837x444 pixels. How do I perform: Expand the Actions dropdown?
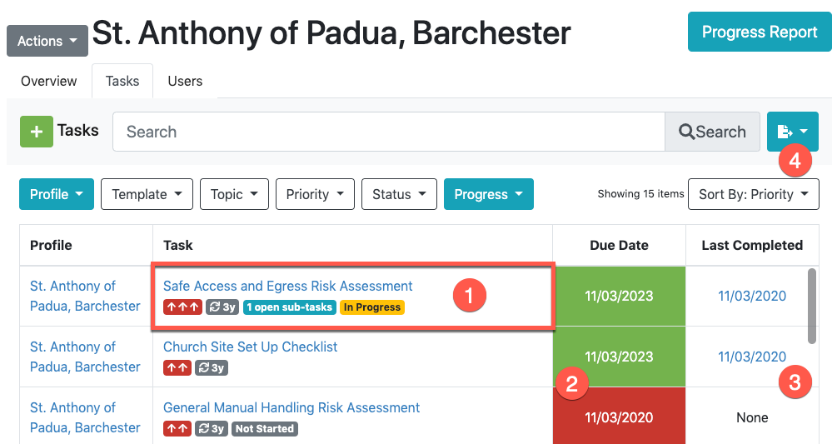47,41
